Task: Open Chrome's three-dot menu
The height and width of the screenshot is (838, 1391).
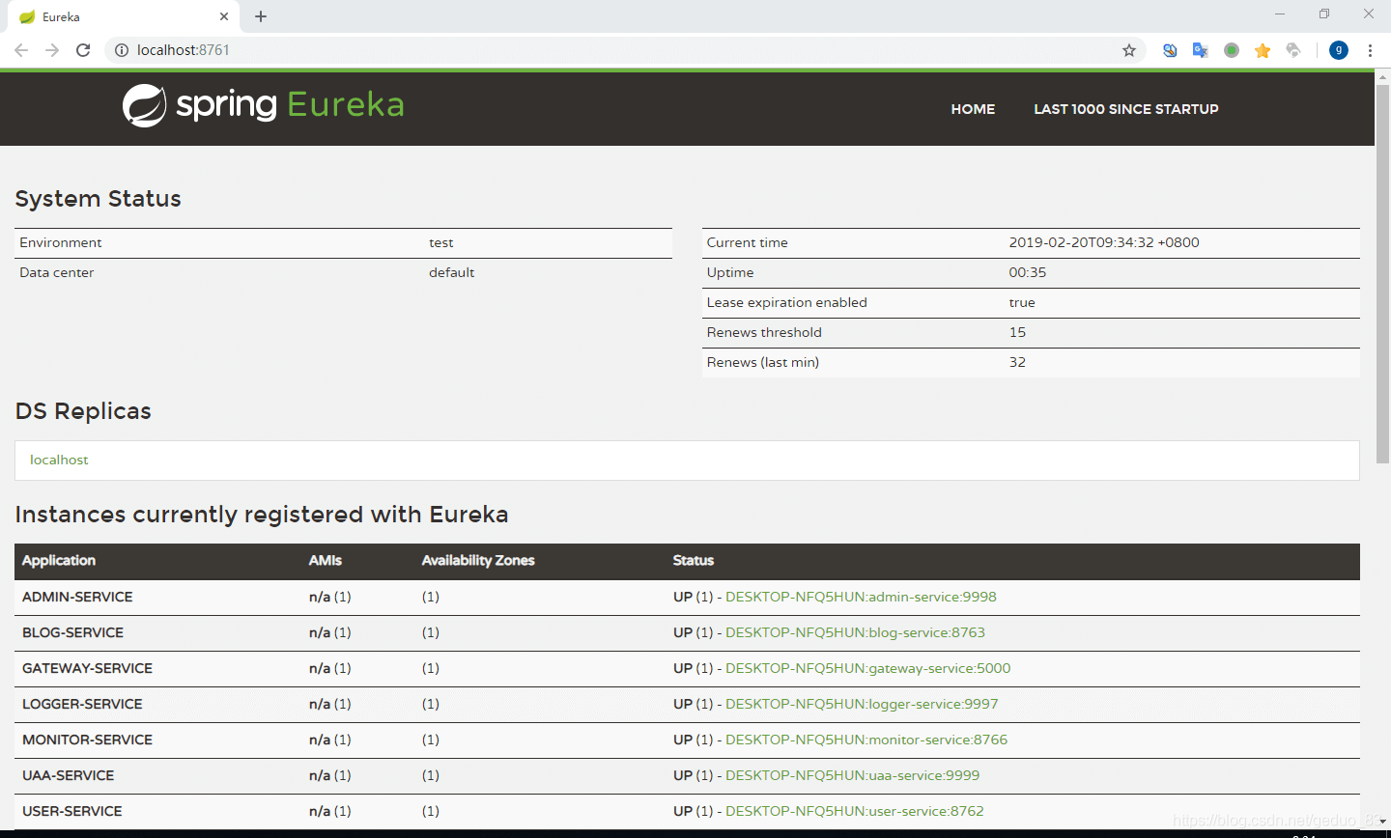Action: pyautogui.click(x=1370, y=50)
